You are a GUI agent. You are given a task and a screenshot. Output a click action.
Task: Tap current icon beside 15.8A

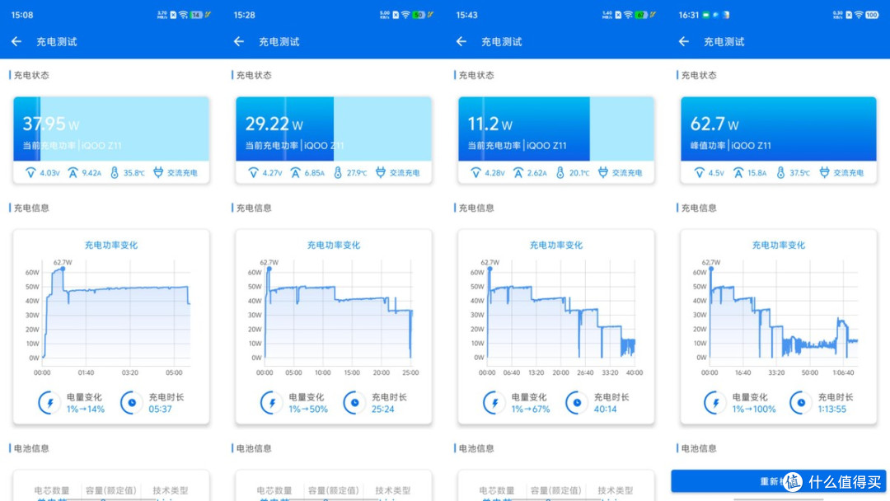tap(738, 172)
